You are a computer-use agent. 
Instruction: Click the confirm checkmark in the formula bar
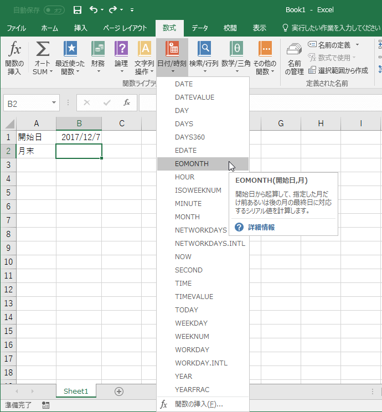[107, 102]
